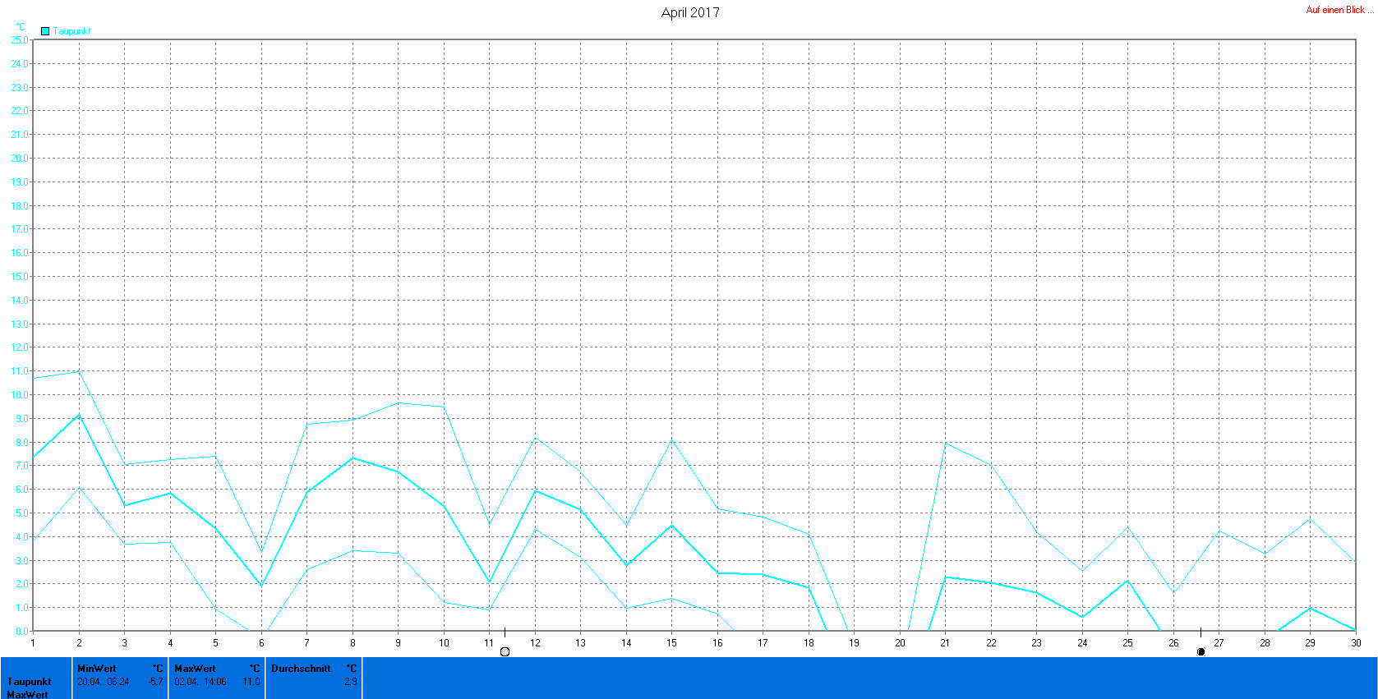
Task: Click the 'April 2017' chart title
Action: (x=690, y=12)
